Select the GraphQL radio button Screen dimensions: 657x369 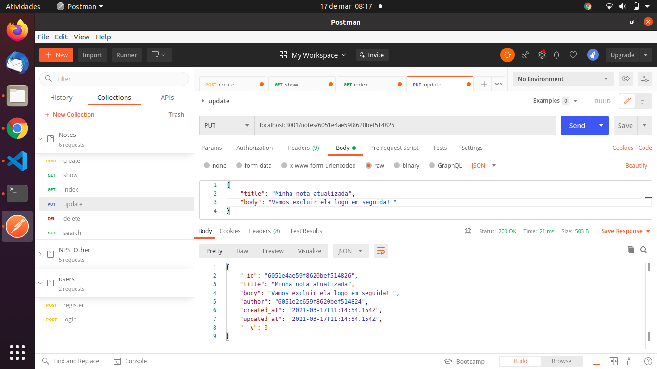[x=432, y=165]
